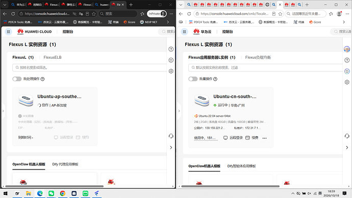This screenshot has height=198, width=352.
Task: Expand left navigation panel in right window
Action: point(179,111)
